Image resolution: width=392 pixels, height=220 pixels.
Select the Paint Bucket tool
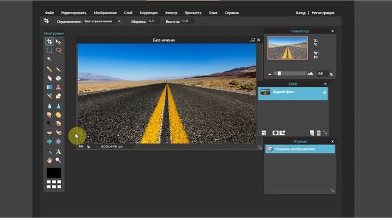tap(58, 78)
